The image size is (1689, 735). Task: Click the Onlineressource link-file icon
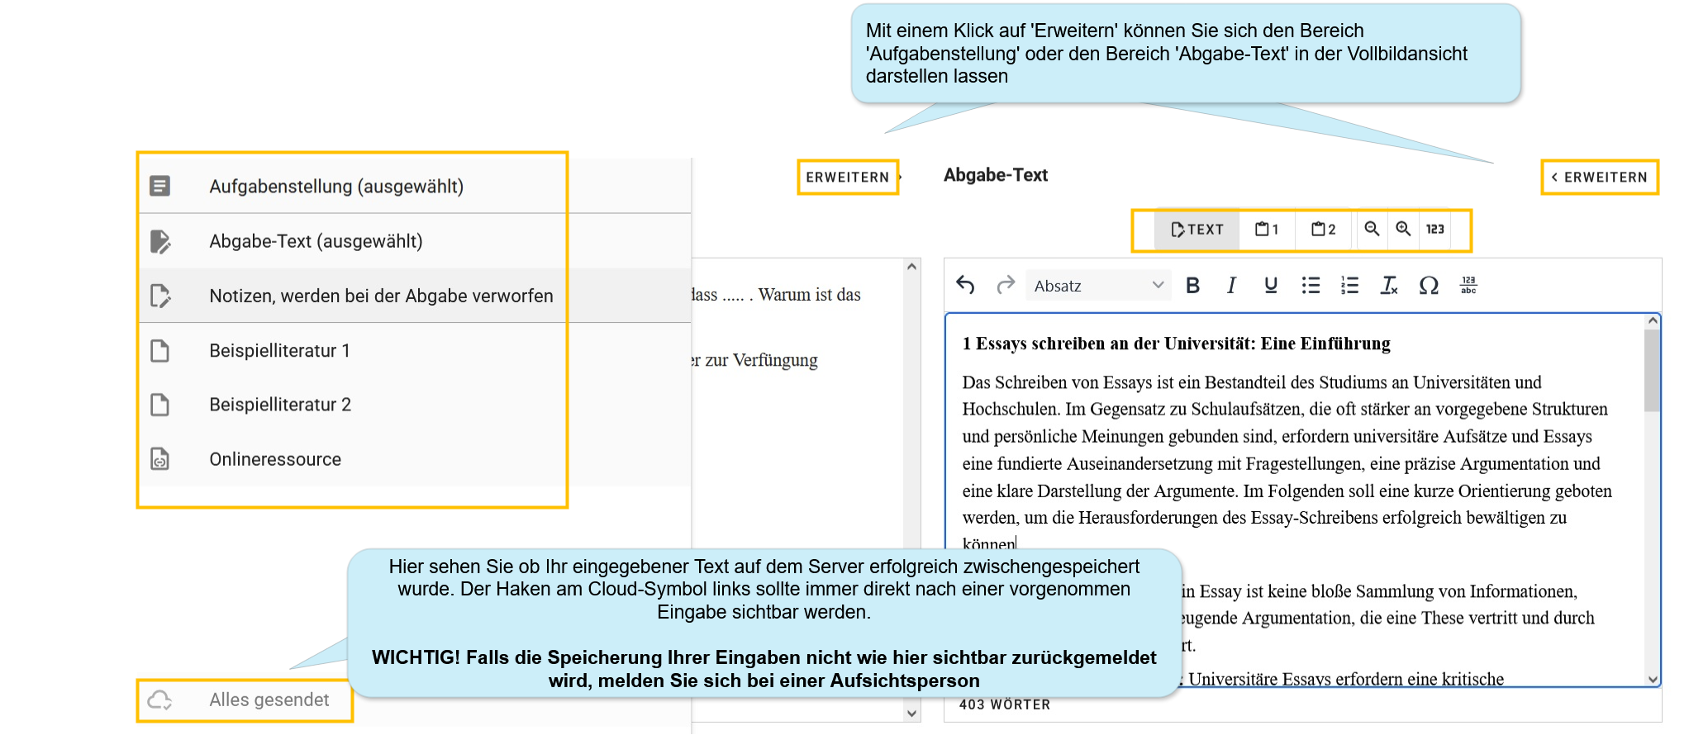[x=160, y=459]
